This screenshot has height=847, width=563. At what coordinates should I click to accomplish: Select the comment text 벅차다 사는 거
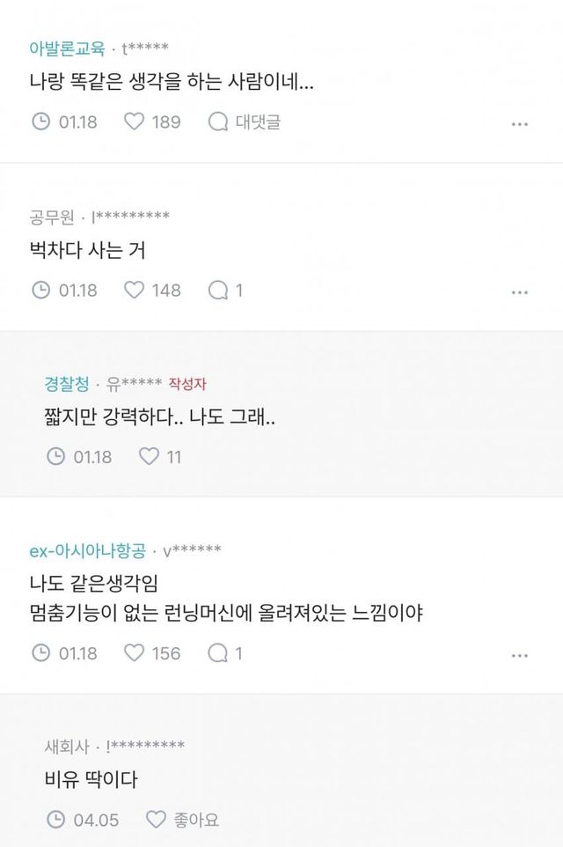[87, 250]
